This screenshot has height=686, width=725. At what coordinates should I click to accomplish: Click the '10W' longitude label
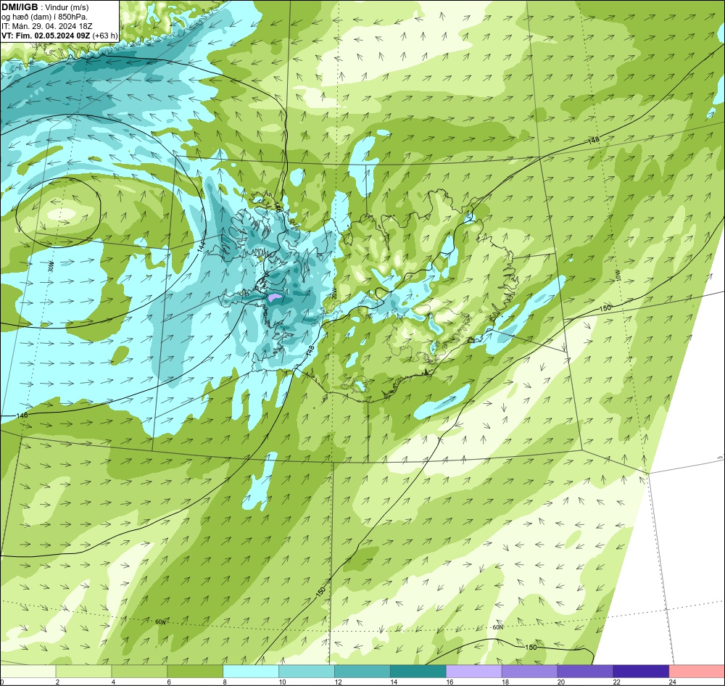(x=618, y=276)
